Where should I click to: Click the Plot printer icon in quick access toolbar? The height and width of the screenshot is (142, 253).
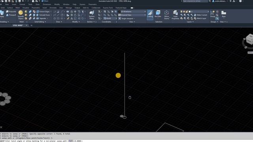pos(19,1)
